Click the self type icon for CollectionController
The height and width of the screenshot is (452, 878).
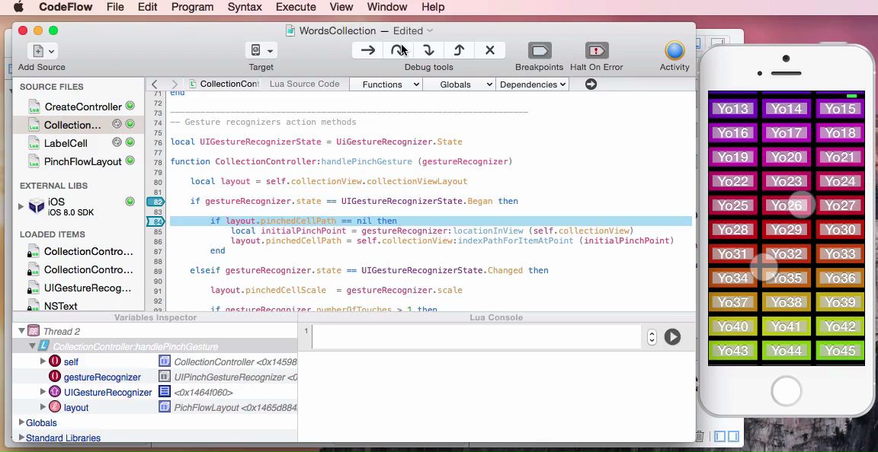[x=164, y=361]
